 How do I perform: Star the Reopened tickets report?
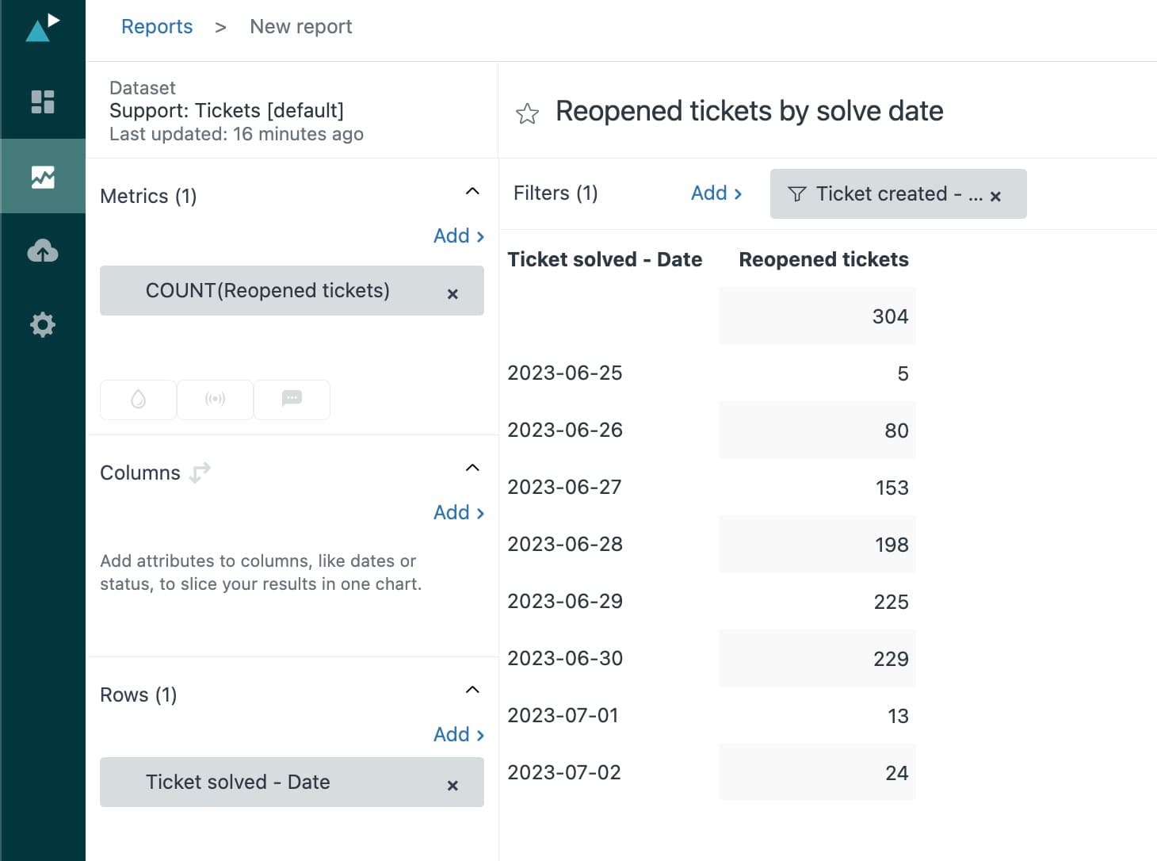pyautogui.click(x=527, y=113)
